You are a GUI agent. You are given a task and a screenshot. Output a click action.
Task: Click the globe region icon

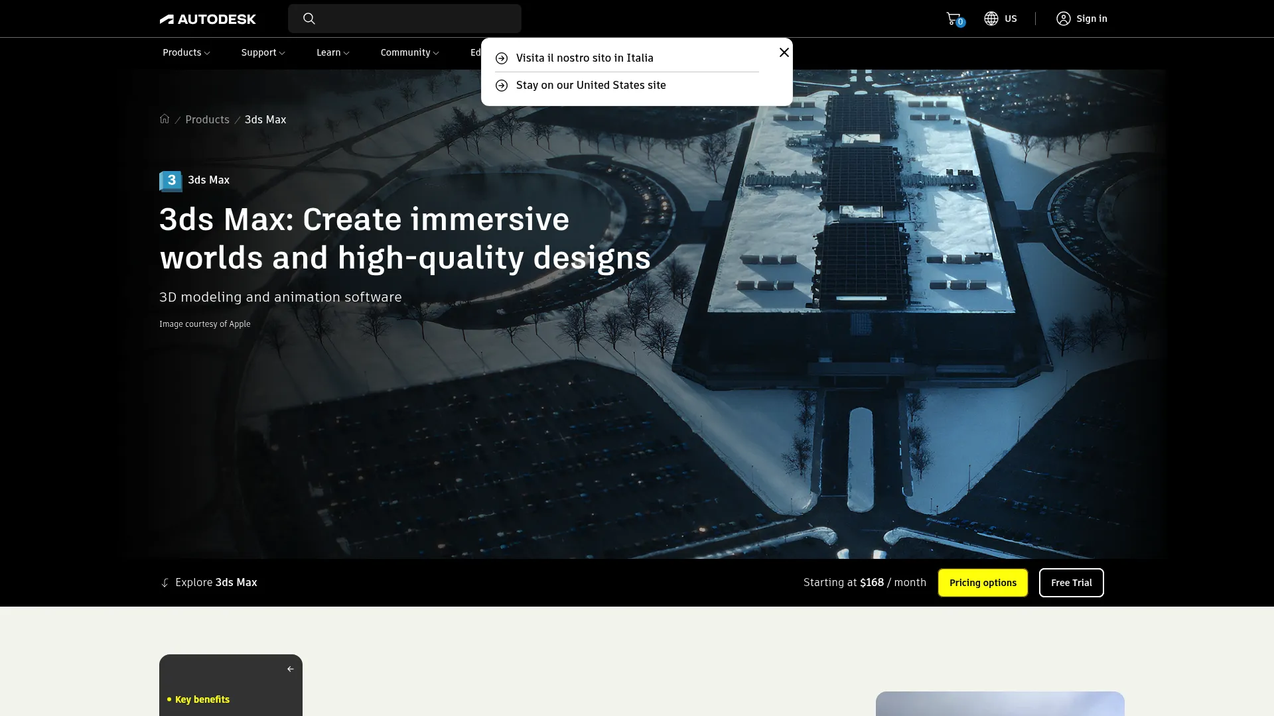[991, 19]
